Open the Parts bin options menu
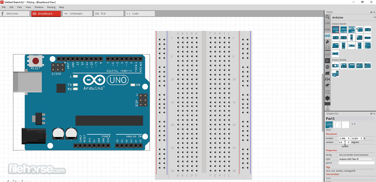The width and height of the screenshot is (376, 182). tap(374, 17)
